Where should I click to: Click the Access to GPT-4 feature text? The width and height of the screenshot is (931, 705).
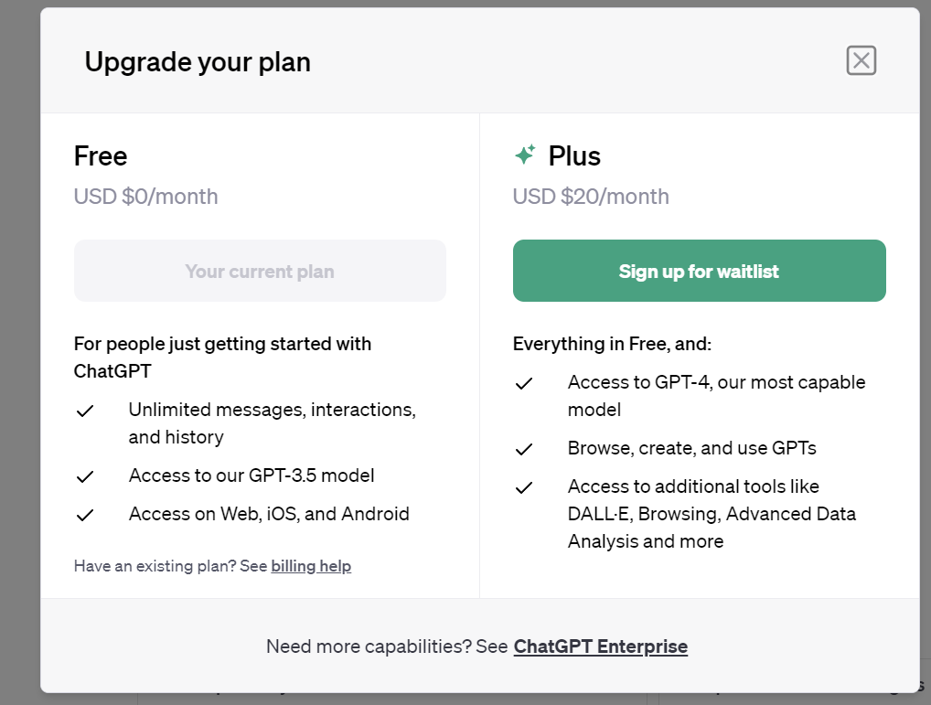pos(716,396)
